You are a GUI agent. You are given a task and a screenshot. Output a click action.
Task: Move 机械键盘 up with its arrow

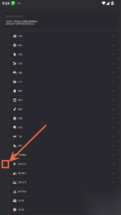(5, 155)
